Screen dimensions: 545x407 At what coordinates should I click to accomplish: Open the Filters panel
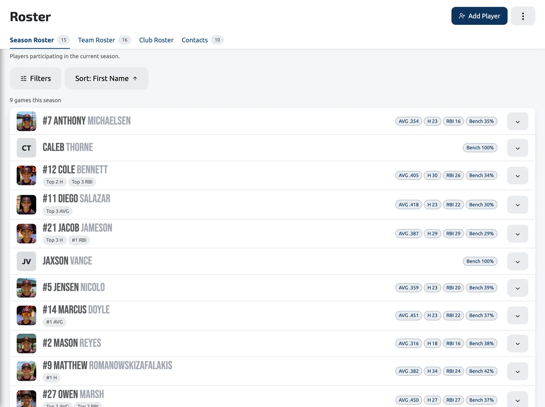tap(35, 78)
